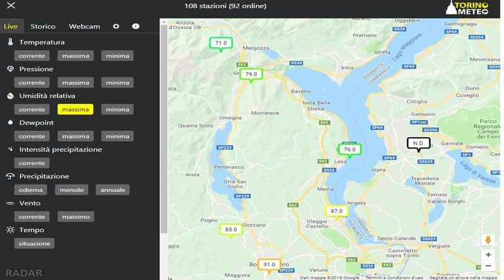Open Street View pegman icon on map
The height and width of the screenshot is (280, 504).
point(488,240)
